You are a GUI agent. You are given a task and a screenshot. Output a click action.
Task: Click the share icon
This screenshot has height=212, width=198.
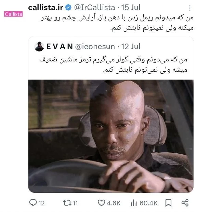(185, 203)
